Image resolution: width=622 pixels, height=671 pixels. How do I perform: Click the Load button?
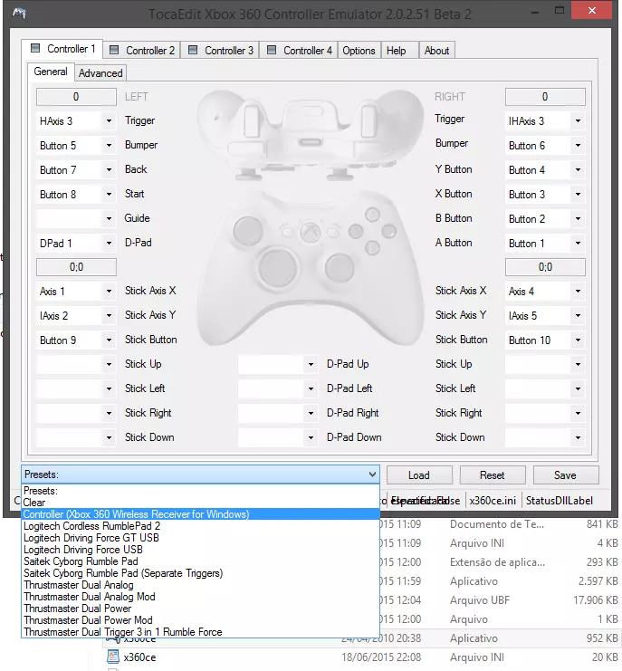pos(419,475)
